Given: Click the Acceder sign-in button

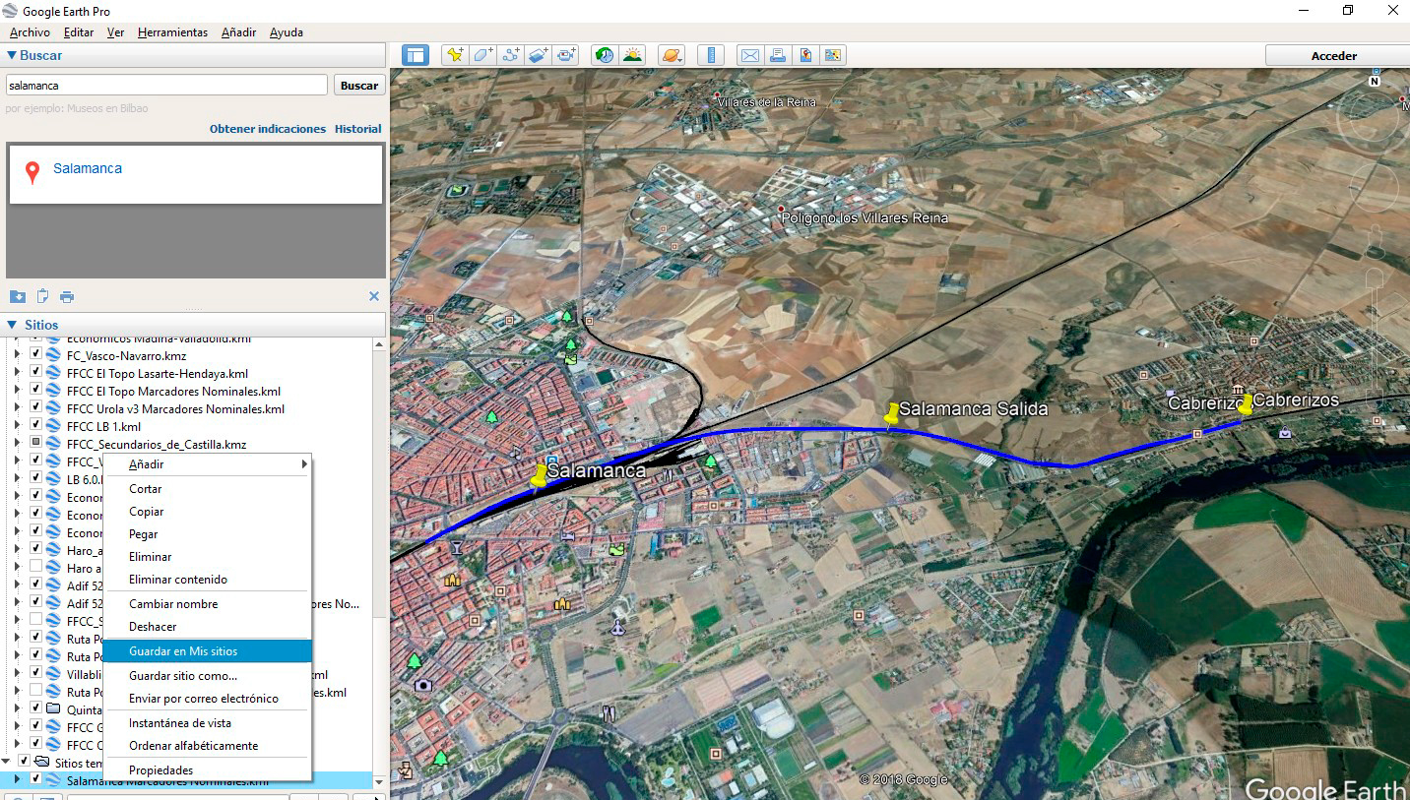Looking at the screenshot, I should (x=1334, y=56).
